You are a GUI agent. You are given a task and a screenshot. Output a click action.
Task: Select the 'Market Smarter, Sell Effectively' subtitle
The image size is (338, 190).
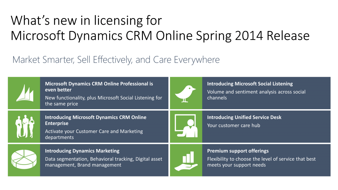[x=116, y=60]
